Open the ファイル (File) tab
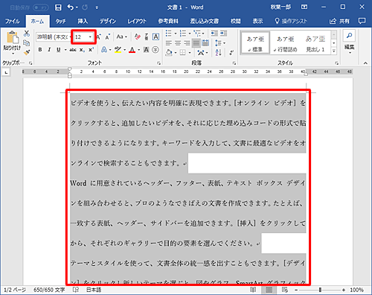Viewport: 372px width, 295px height. (13, 22)
